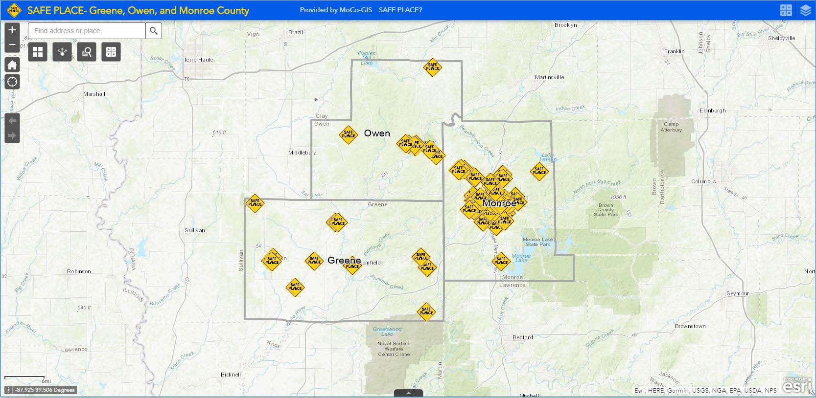The width and height of the screenshot is (816, 398).
Task: Open the query widget with magnifier-over-document icon
Action: (x=87, y=52)
